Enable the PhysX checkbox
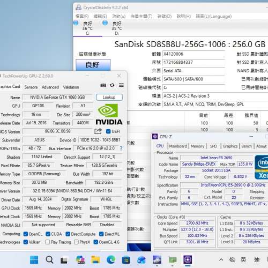Image resolution: width=268 pixels, height=268 pixels. pyautogui.click(x=76, y=242)
